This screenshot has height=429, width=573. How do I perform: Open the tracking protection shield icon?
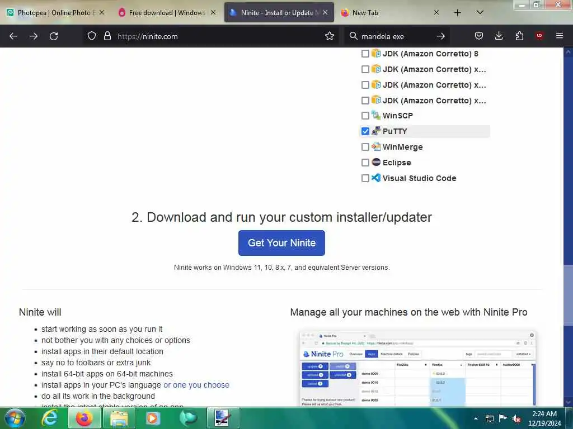coord(92,36)
